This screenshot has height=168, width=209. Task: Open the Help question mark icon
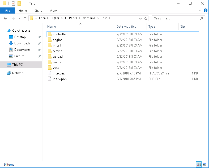205,10
